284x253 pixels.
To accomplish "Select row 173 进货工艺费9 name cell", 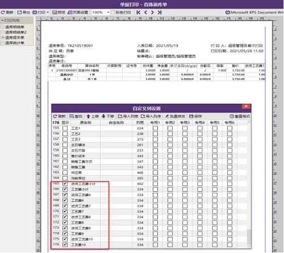I will point(85,228).
